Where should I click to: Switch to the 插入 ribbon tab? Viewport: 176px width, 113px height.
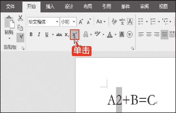50,6
